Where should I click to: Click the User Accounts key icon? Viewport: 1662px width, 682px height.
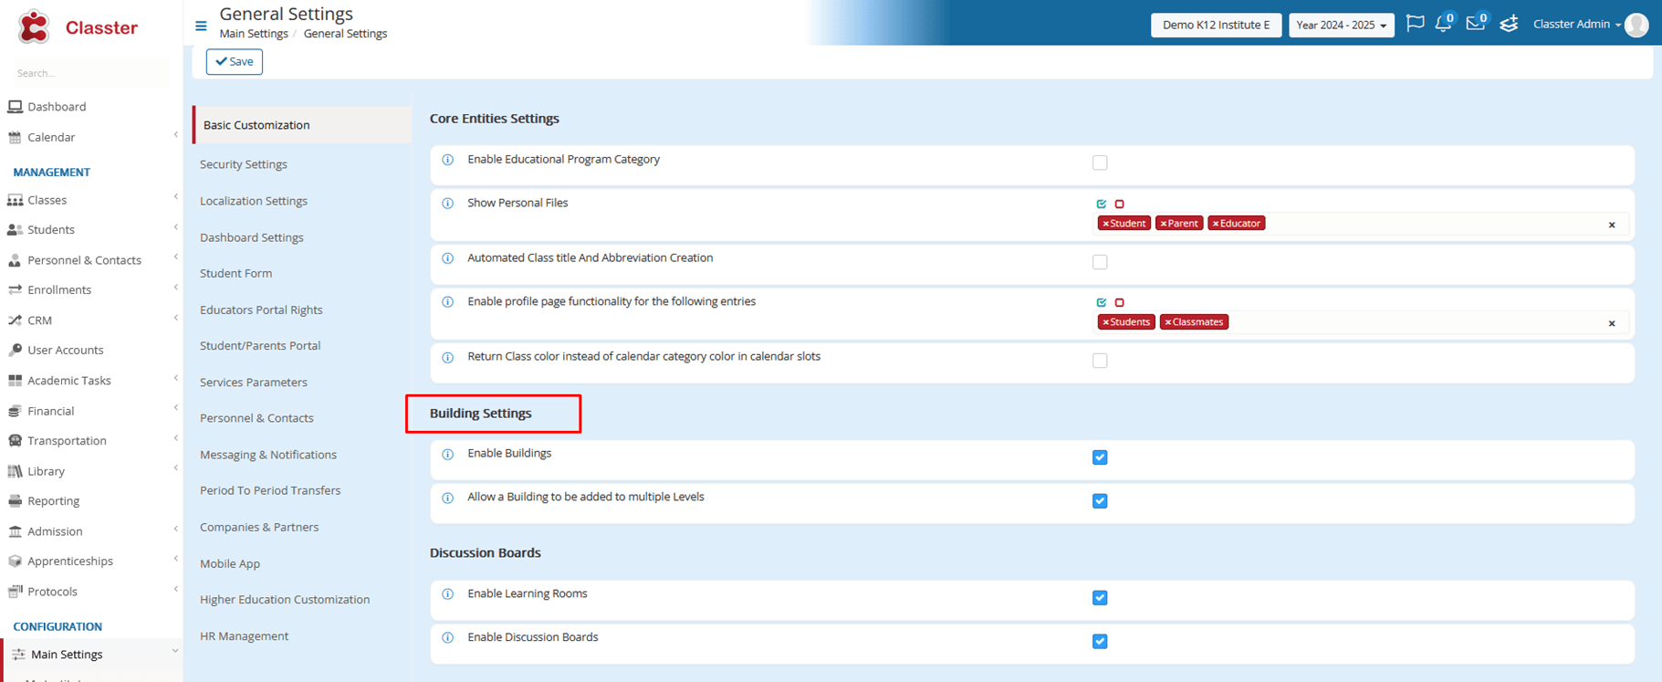coord(15,350)
